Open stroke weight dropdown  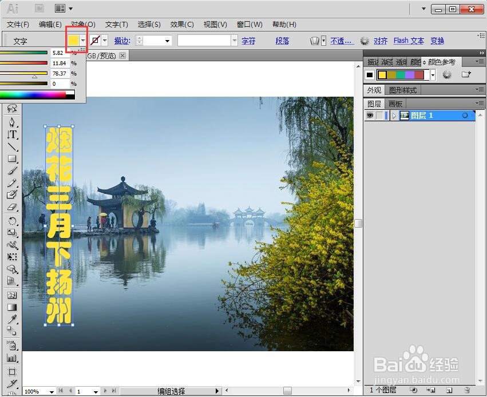point(168,41)
